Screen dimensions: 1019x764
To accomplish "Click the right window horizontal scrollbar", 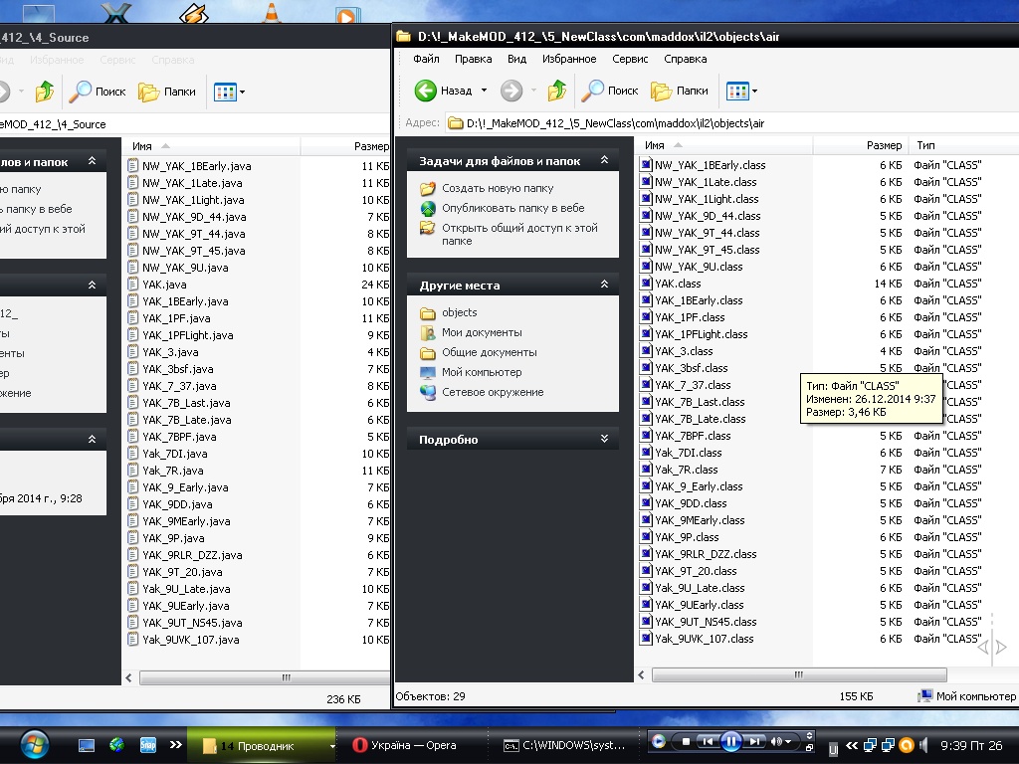I will tap(799, 675).
